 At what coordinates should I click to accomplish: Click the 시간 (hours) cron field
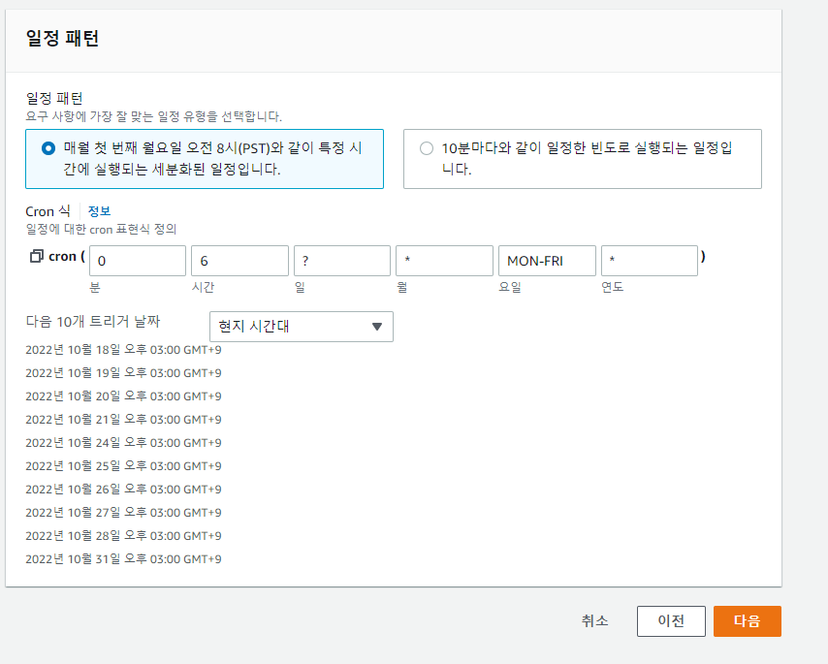click(x=239, y=261)
